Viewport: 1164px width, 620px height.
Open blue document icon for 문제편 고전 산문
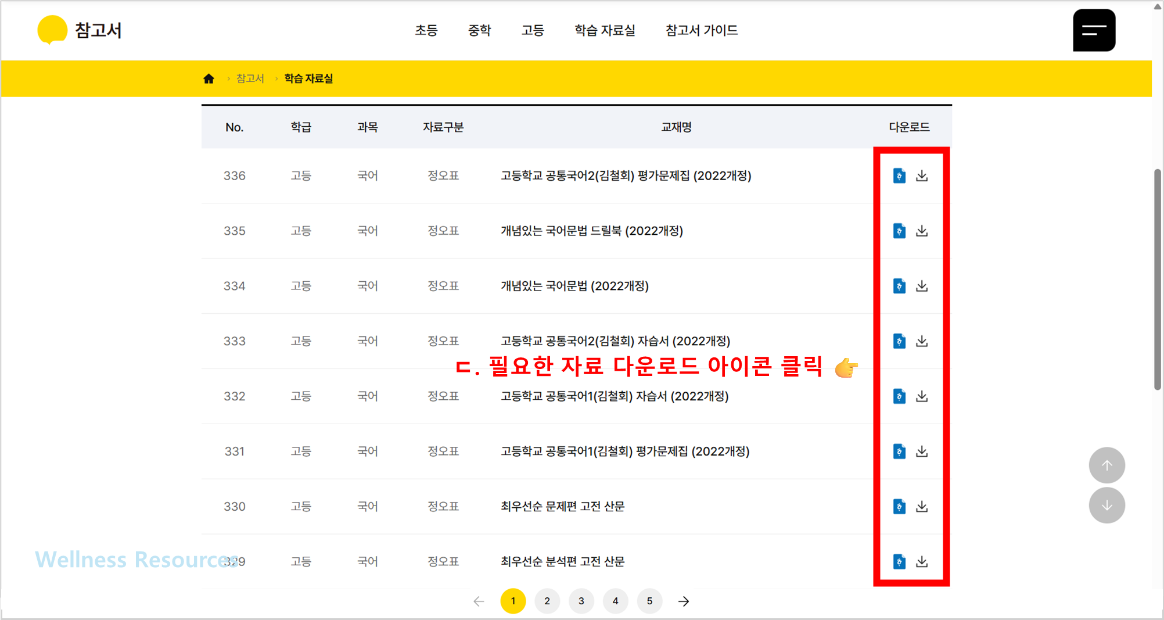click(899, 507)
